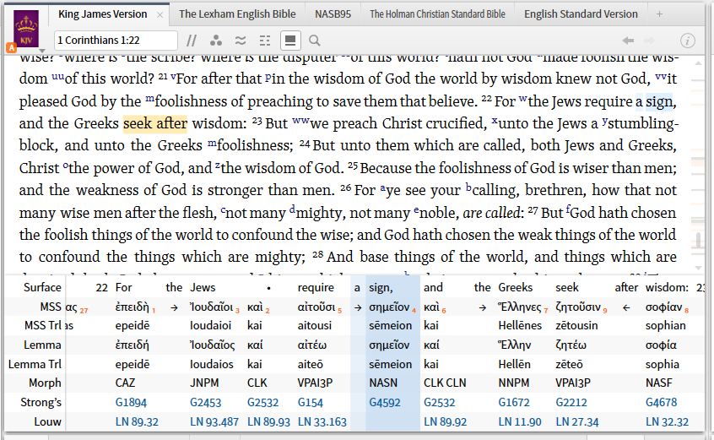Click the Strong's row label
Image resolution: width=714 pixels, height=440 pixels.
(x=41, y=403)
